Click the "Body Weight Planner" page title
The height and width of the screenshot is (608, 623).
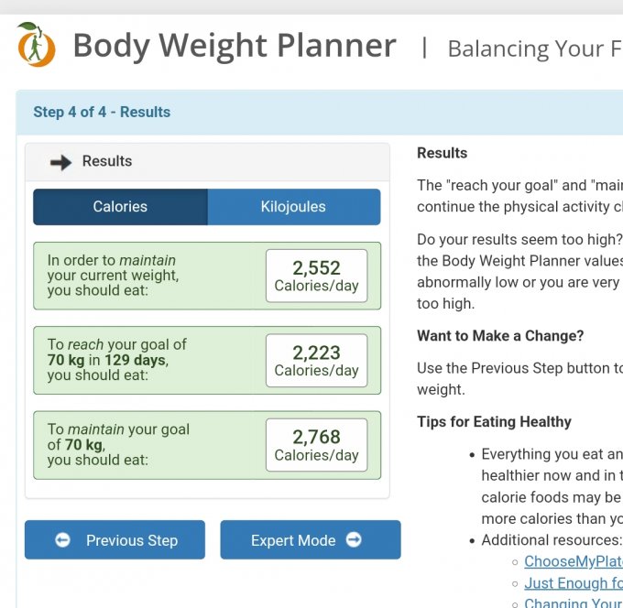235,46
